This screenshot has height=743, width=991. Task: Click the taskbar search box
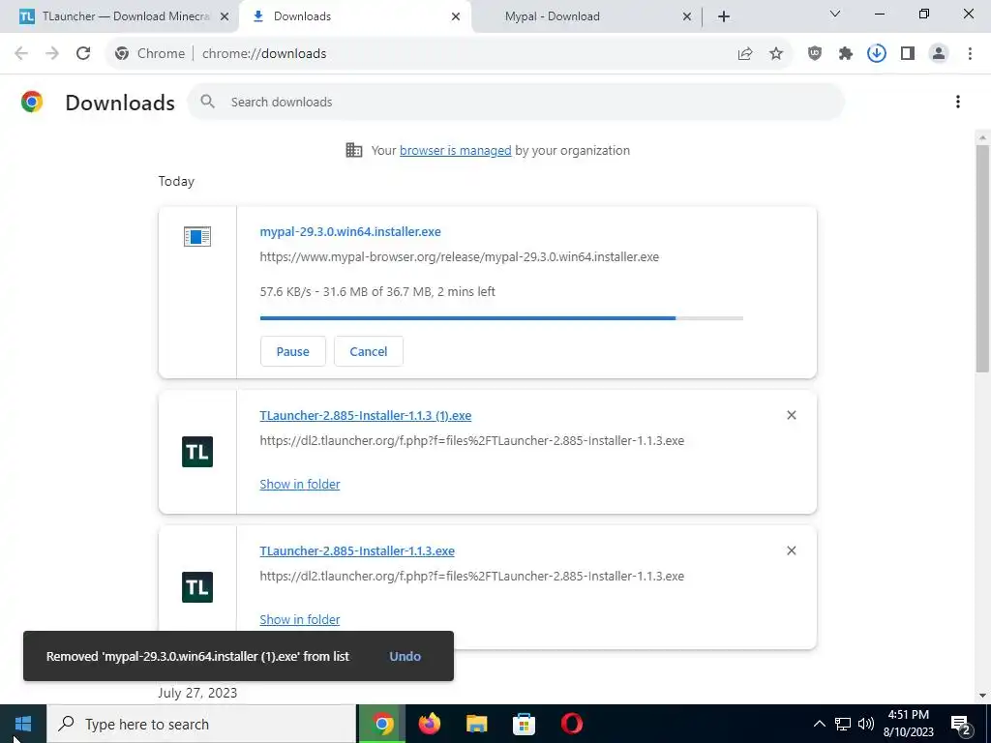[x=201, y=724]
